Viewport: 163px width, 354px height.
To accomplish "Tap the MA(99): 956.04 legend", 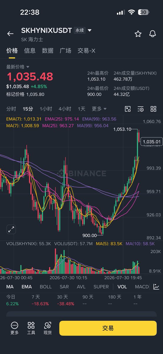I will (x=93, y=126).
